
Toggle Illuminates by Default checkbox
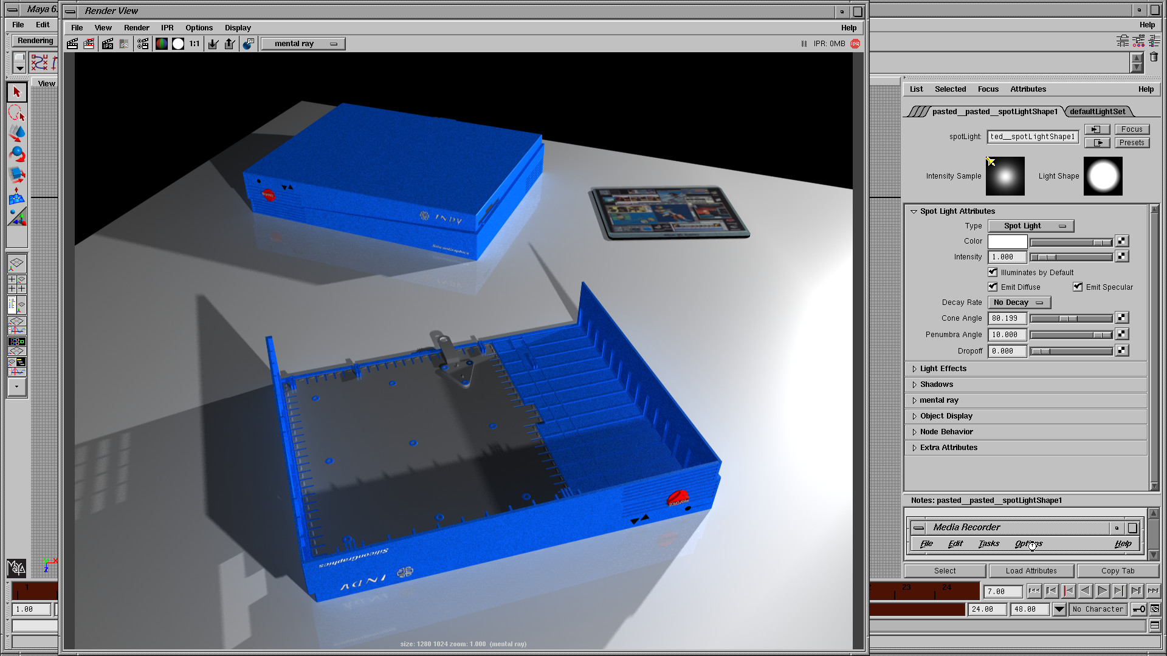point(993,272)
